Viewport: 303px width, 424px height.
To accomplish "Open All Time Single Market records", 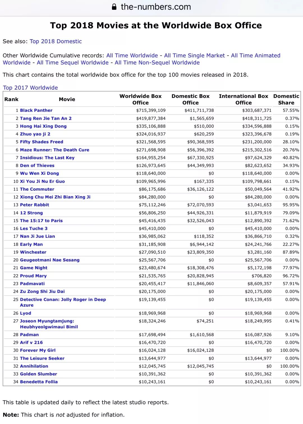I will pyautogui.click(x=194, y=55).
